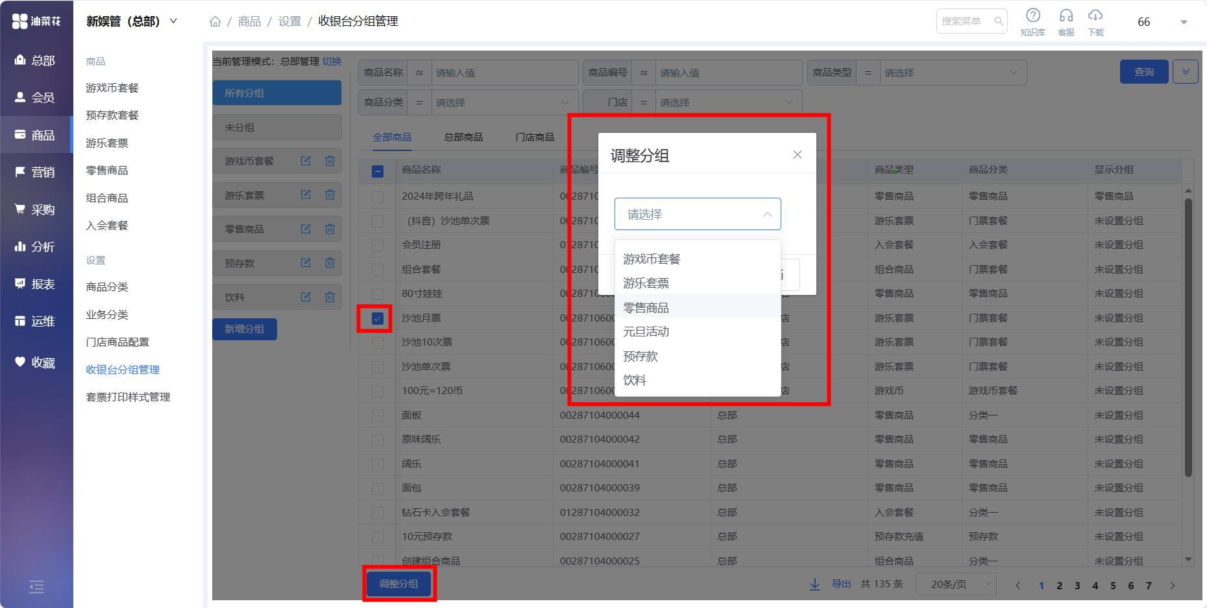This screenshot has width=1207, height=608.
Task: Open 会员 in the main sidebar
Action: pos(36,98)
